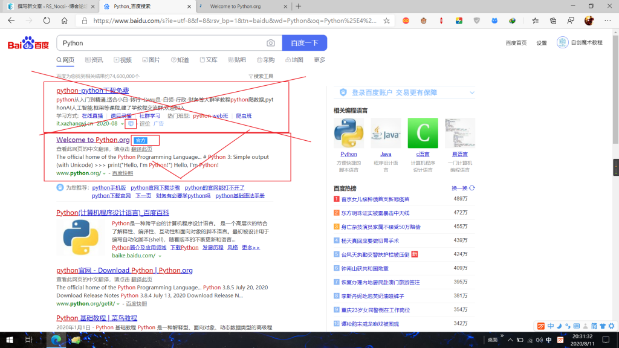Click Edge browser icon in taskbar

point(56,340)
